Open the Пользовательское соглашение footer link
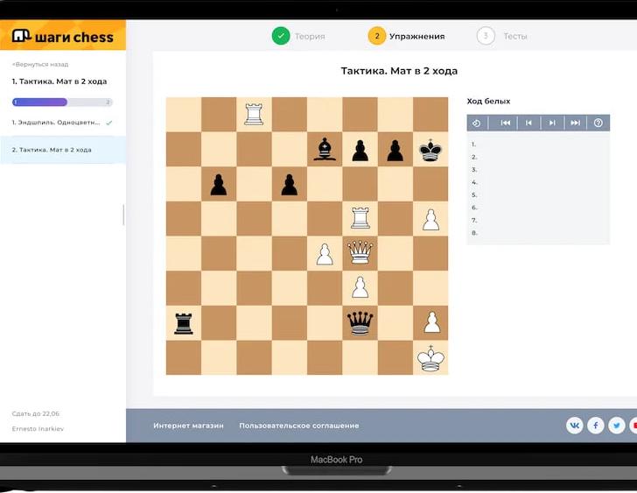The height and width of the screenshot is (493, 637). pos(298,426)
